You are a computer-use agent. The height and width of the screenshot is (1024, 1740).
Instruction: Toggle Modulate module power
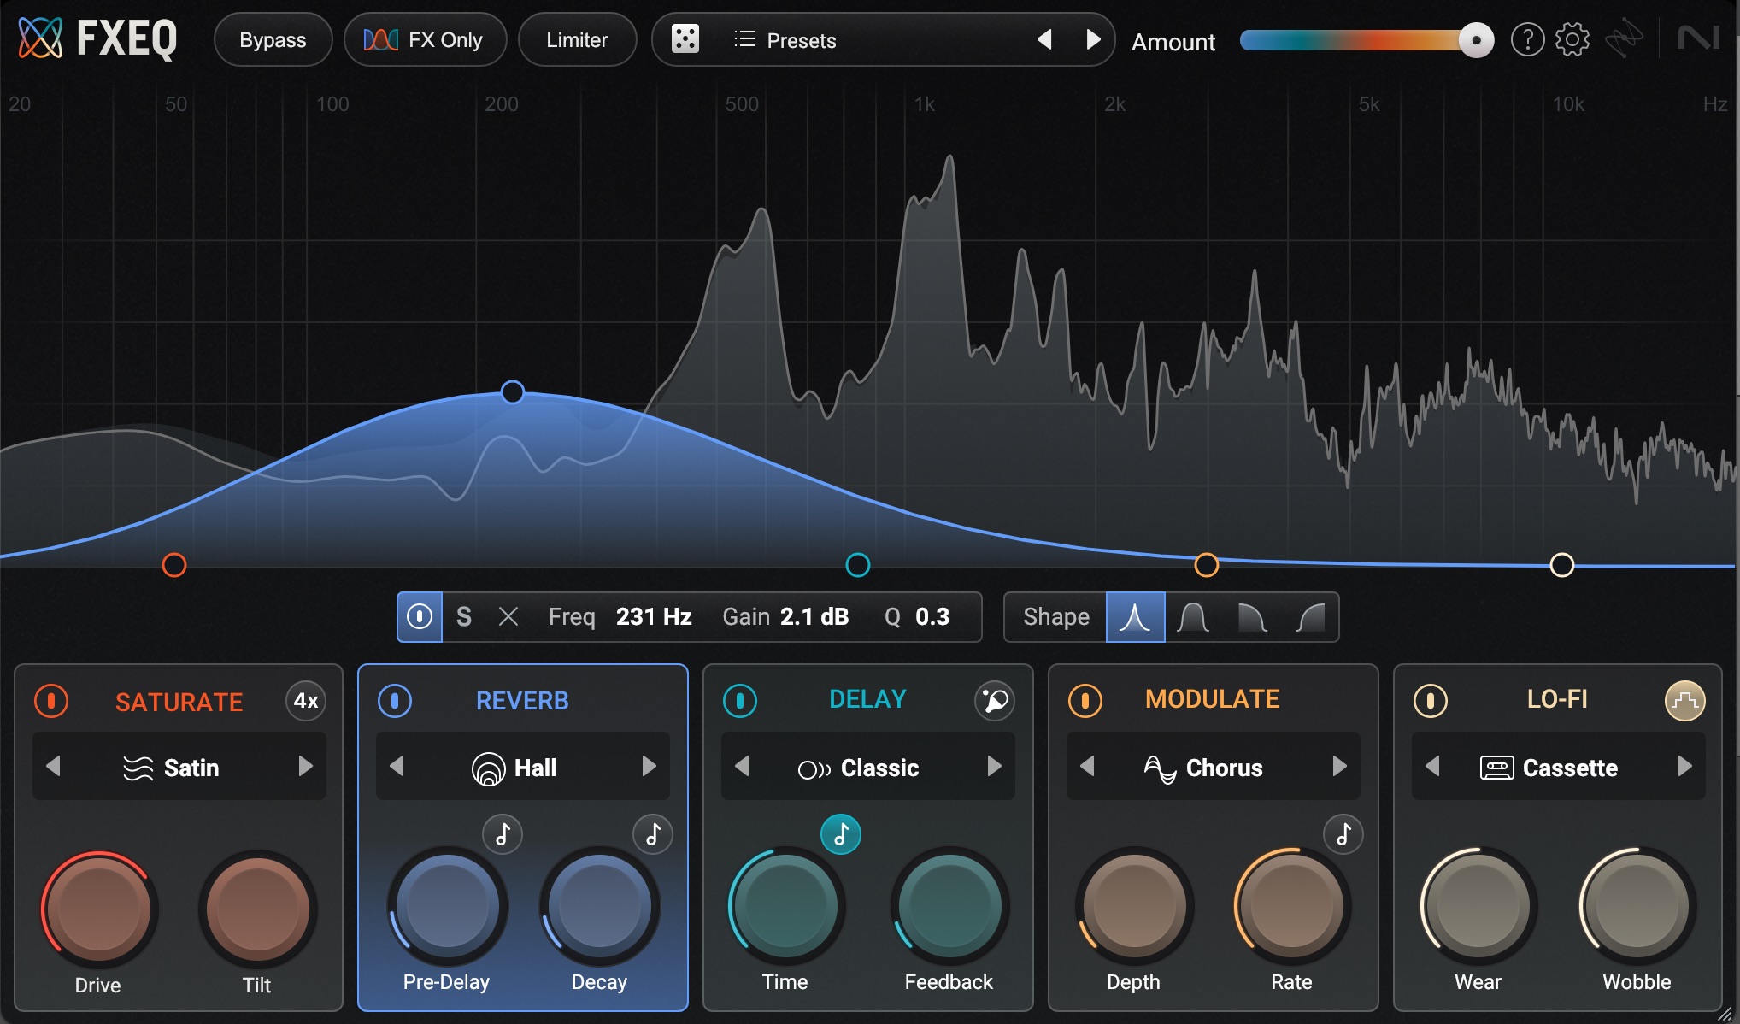pyautogui.click(x=1085, y=701)
